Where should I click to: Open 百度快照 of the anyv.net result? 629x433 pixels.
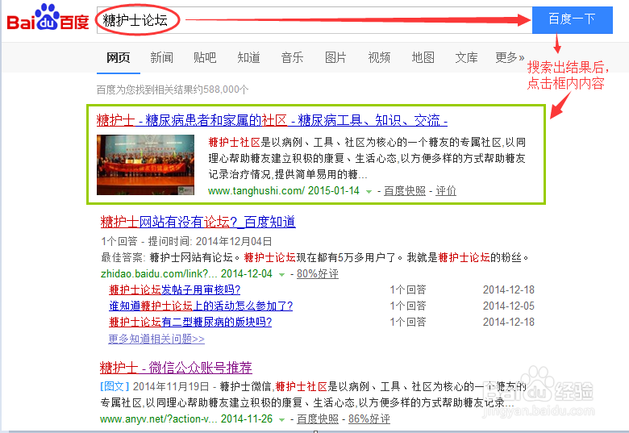pos(318,419)
